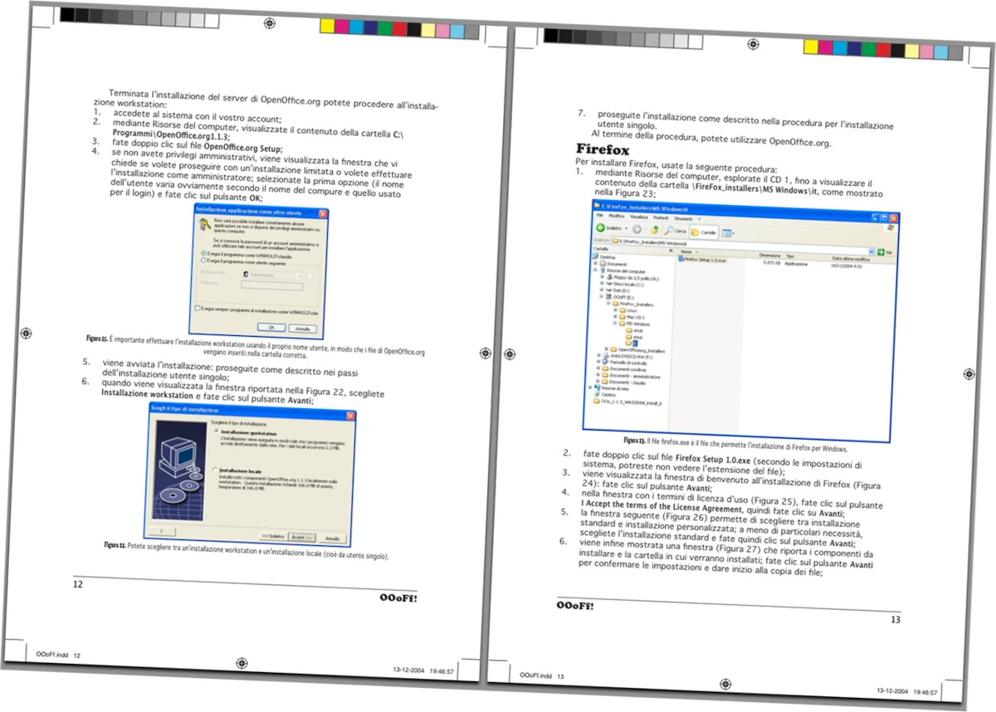Viewport: 996px width, 712px height.
Task: Open the ? help menu in Explorer
Action: point(699,220)
